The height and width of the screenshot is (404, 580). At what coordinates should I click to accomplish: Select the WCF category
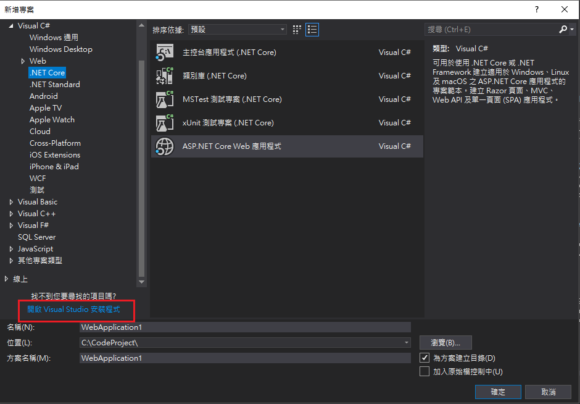pos(38,179)
